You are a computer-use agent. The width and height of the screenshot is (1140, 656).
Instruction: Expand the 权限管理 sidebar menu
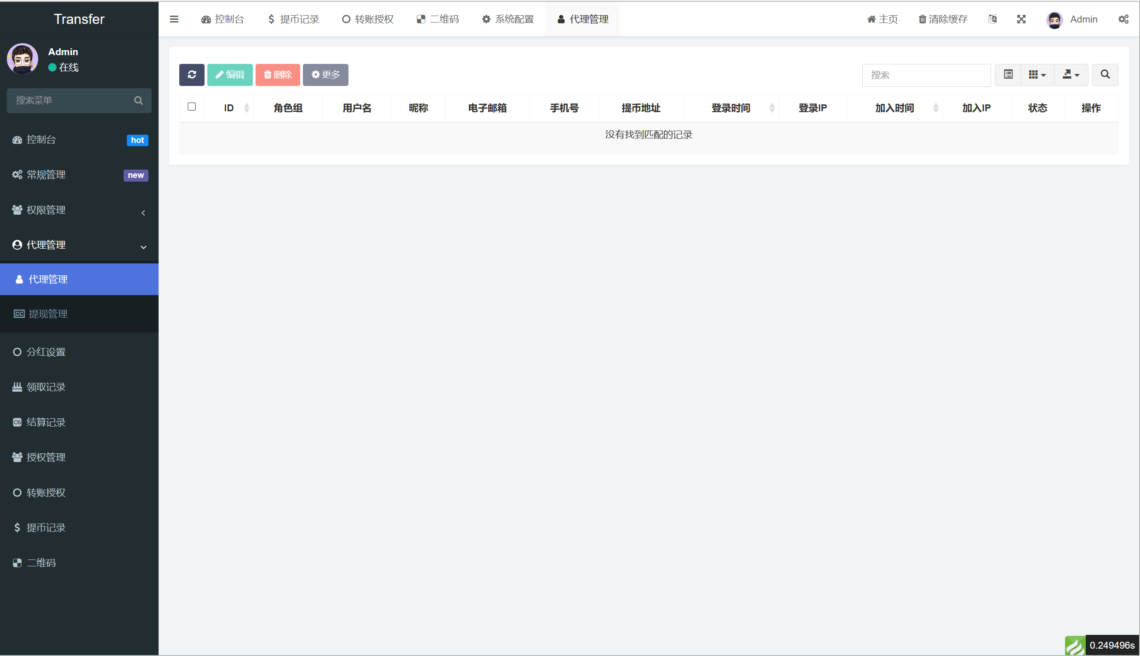(79, 210)
